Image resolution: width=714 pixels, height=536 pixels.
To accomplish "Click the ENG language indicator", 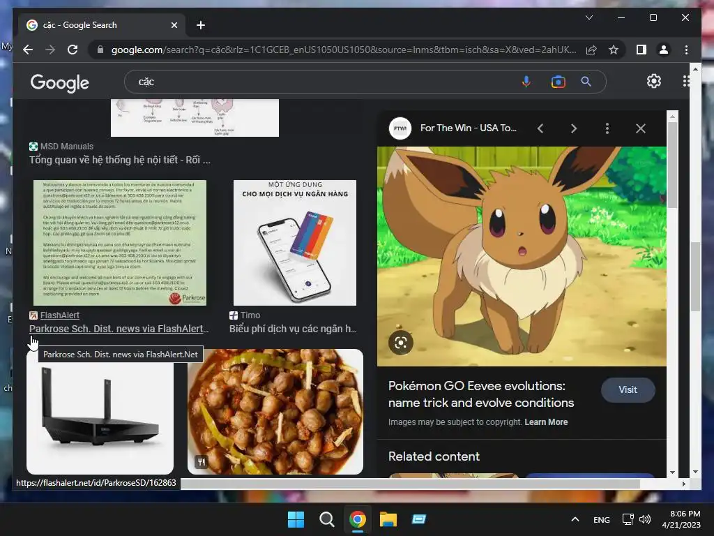I will tap(602, 519).
